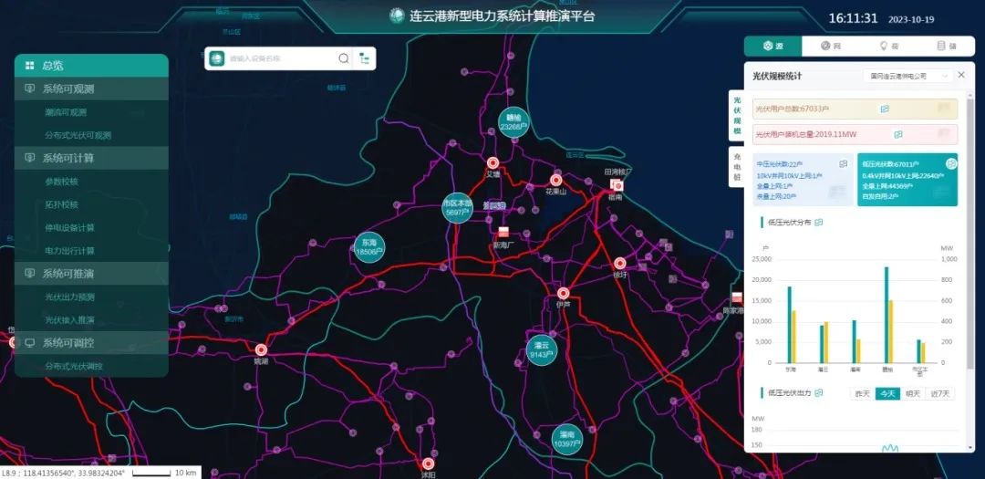Click detail icon next to 光伏用户装机总量
985x479 pixels.
(x=898, y=134)
